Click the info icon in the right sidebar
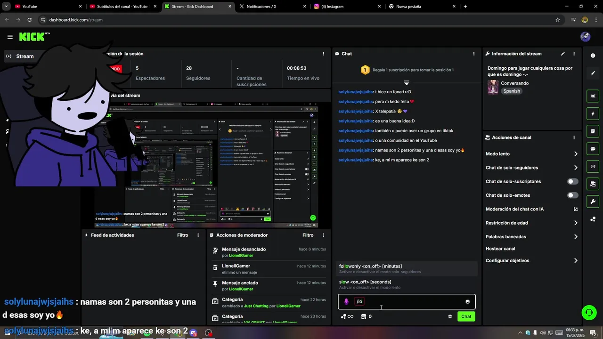This screenshot has width=603, height=339. pos(593,56)
